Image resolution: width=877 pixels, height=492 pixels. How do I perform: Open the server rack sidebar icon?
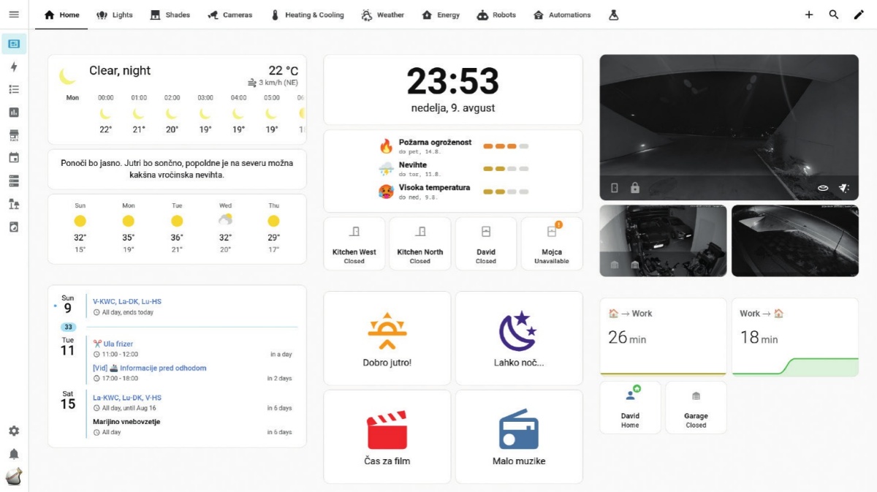14,181
